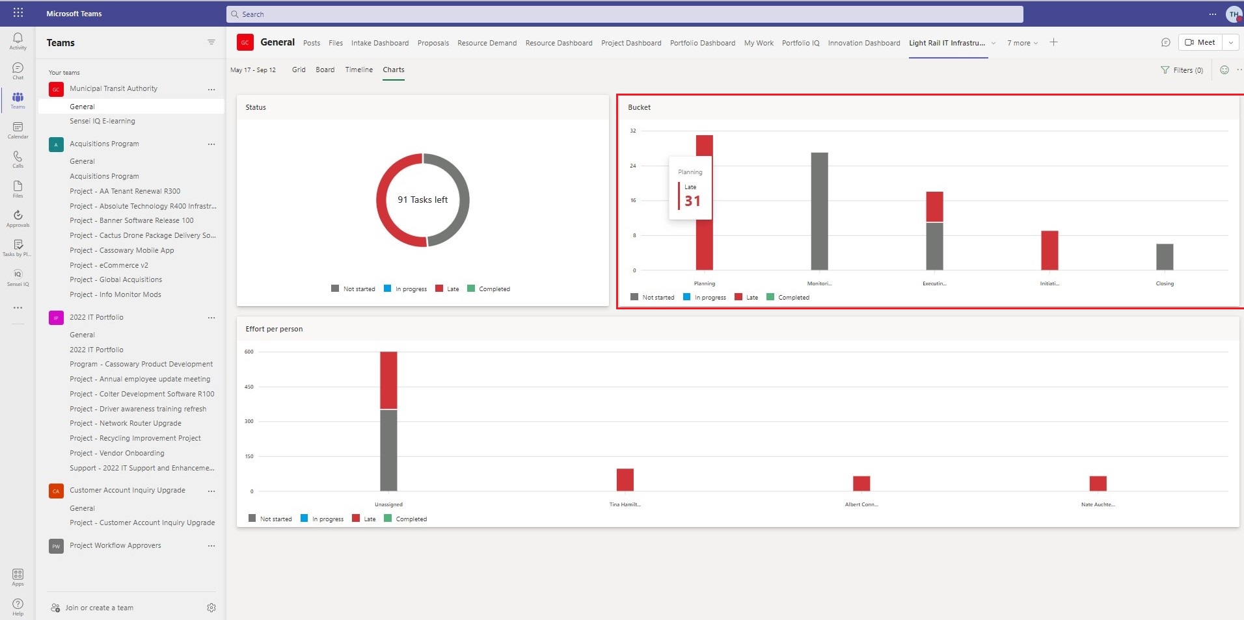Open channel conversation icon near Meet
The width and height of the screenshot is (1244, 620).
point(1165,42)
